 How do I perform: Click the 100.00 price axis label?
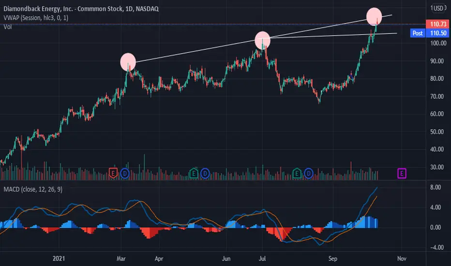click(x=438, y=43)
